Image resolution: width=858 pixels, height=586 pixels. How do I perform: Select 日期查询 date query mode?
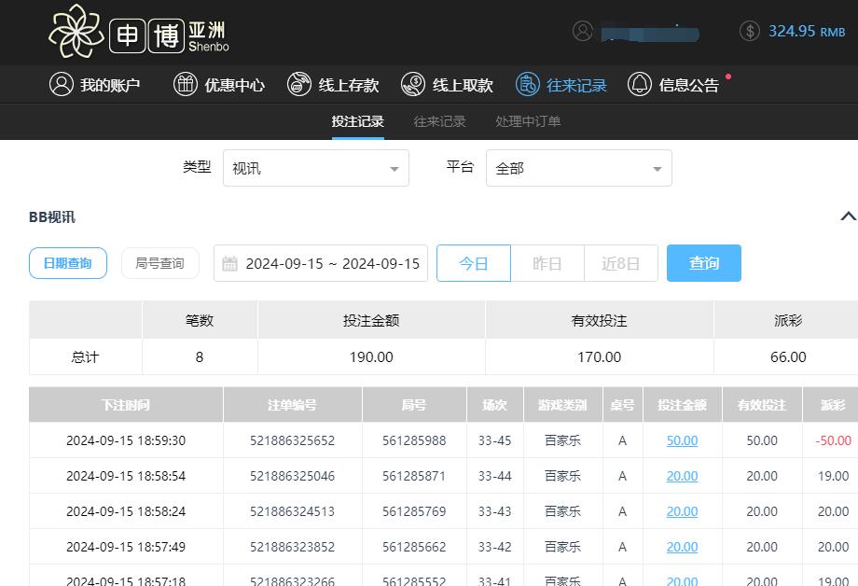point(67,263)
